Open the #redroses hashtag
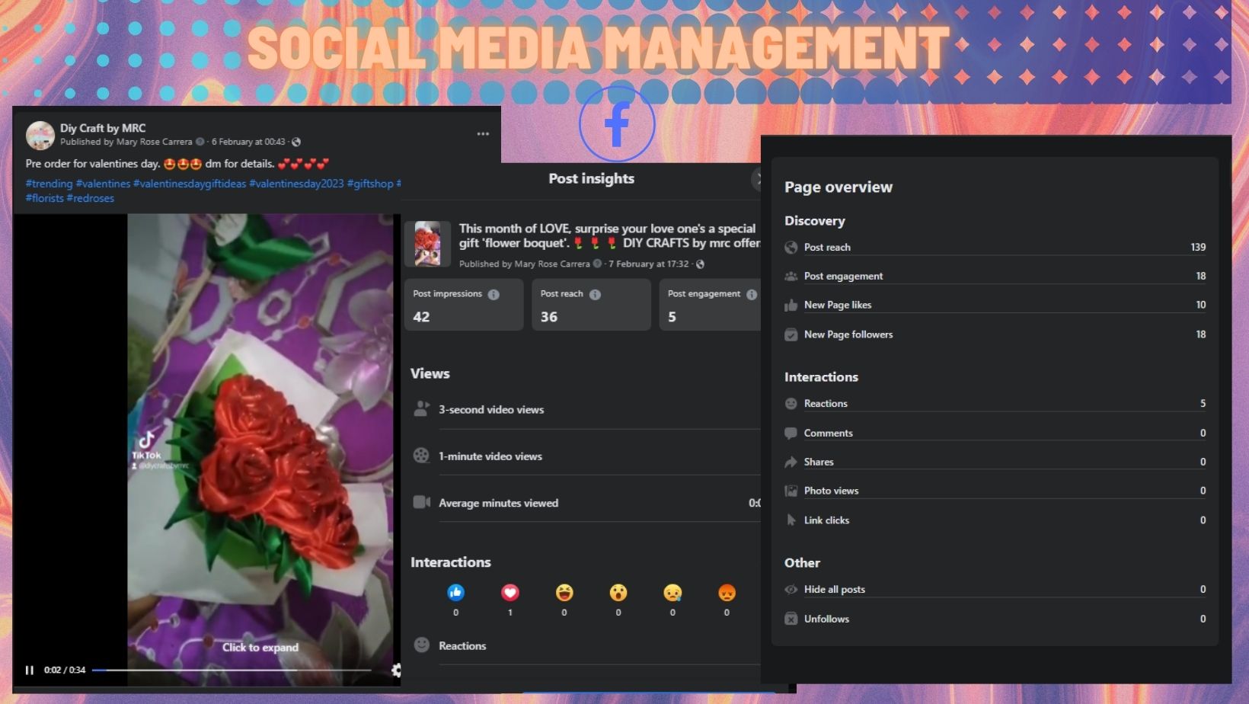This screenshot has height=704, width=1249. 91,198
